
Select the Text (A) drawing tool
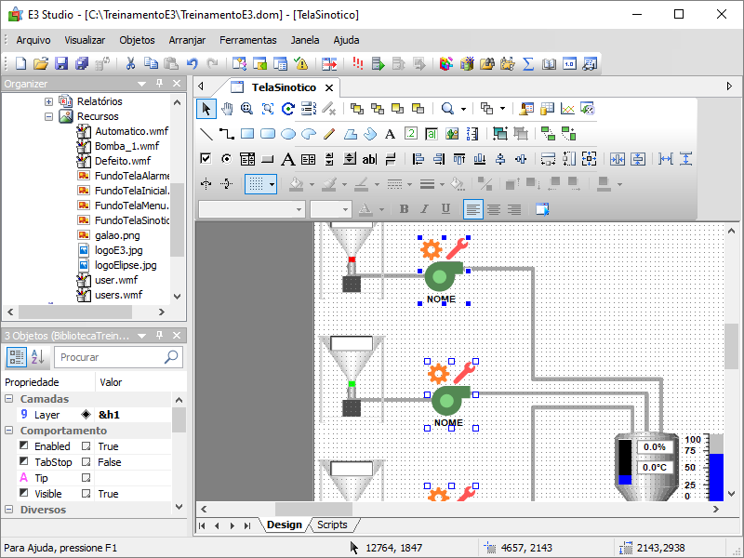(x=390, y=134)
